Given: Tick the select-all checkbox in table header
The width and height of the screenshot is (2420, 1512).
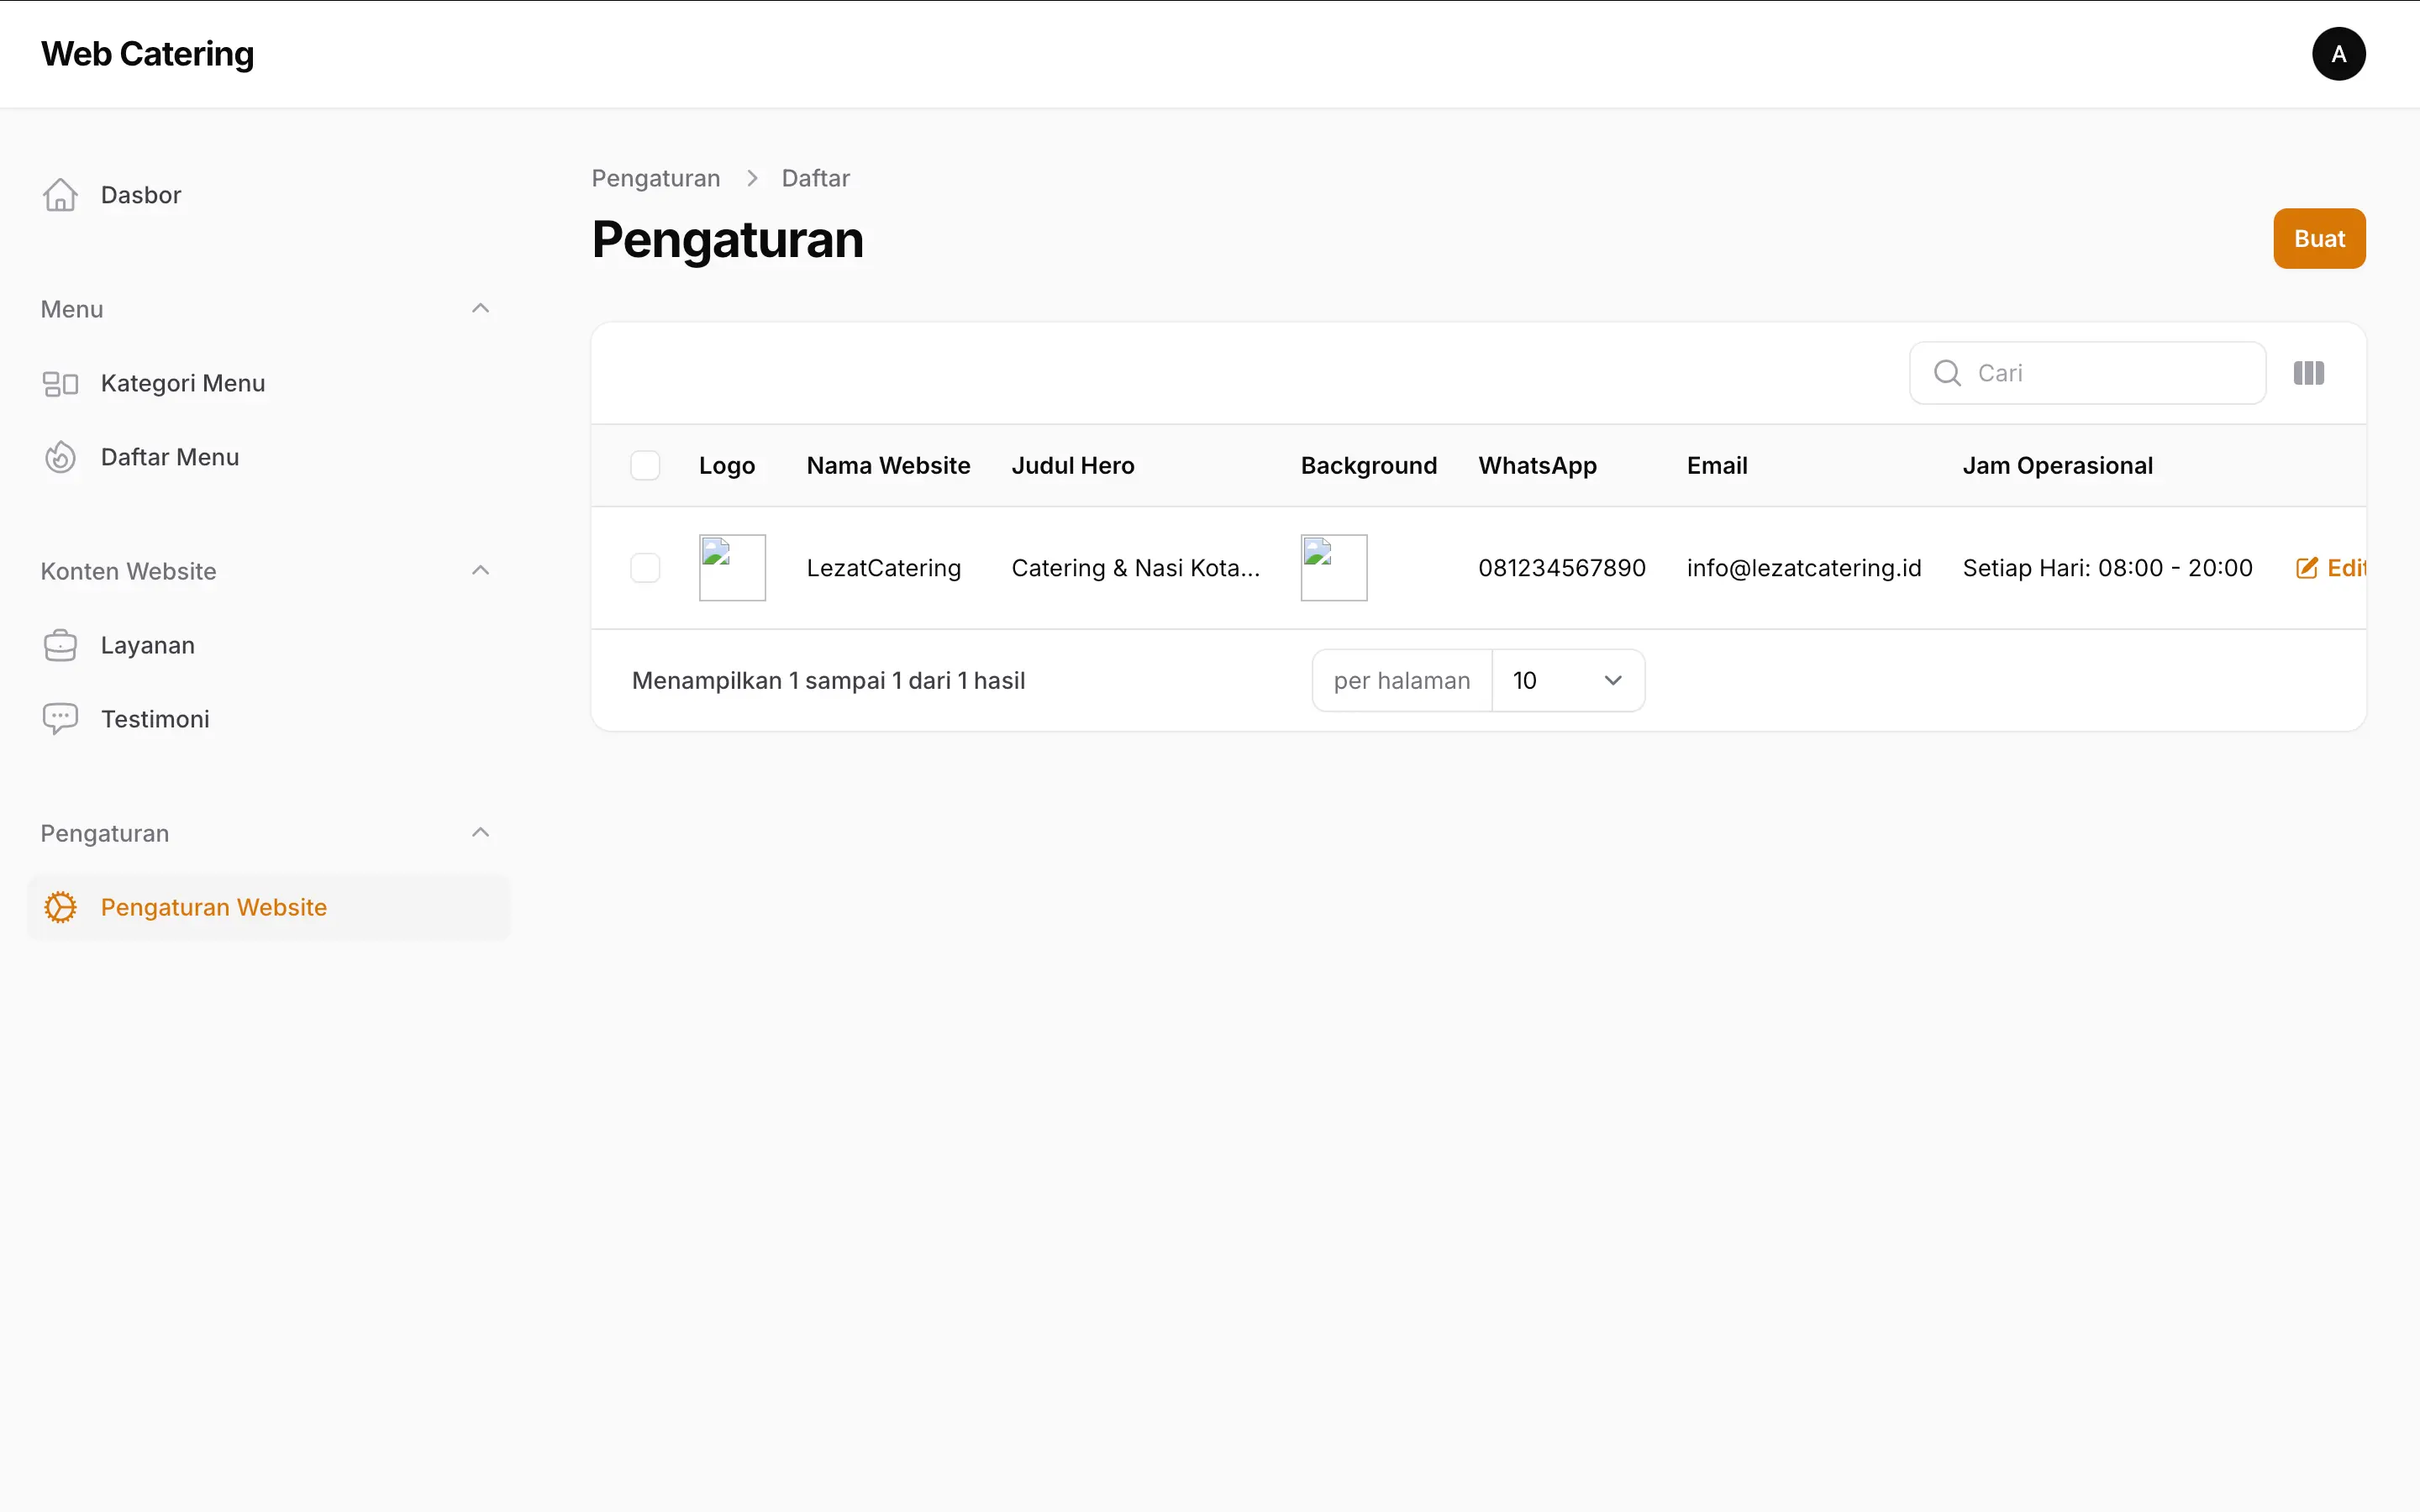Looking at the screenshot, I should (645, 466).
